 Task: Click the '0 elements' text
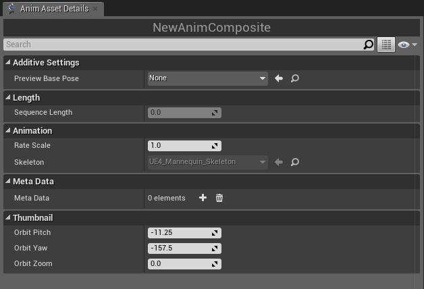pyautogui.click(x=167, y=198)
